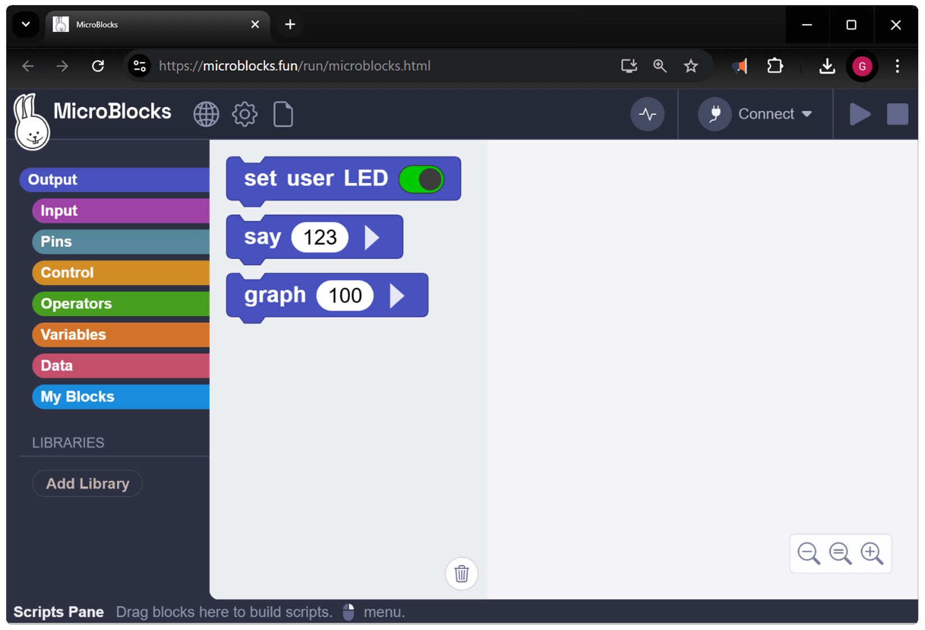Stop all scripts with stop button
This screenshot has height=630, width=925.
pos(897,114)
